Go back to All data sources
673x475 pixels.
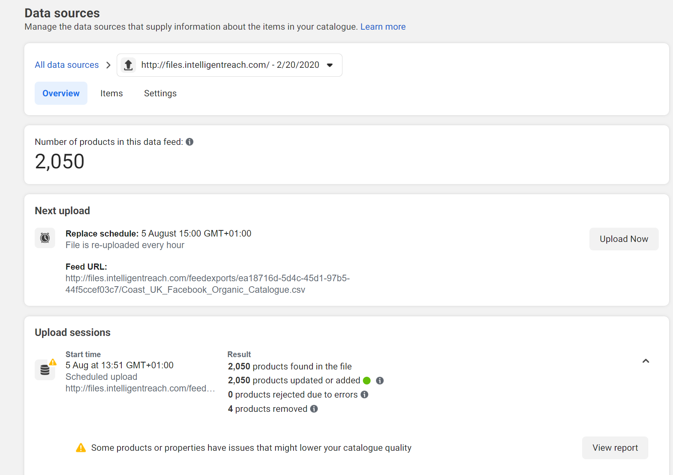coord(67,65)
